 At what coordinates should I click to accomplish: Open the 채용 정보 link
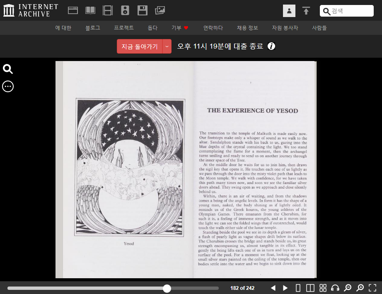247,28
